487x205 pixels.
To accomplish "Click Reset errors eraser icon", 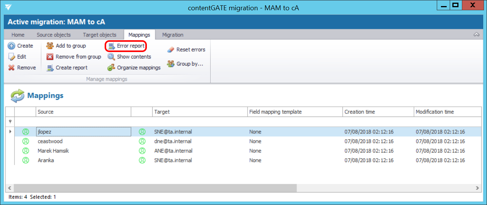I will pos(171,50).
